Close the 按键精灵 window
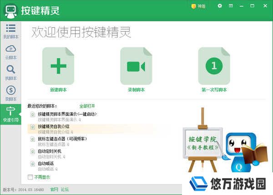 tap(265, 6)
